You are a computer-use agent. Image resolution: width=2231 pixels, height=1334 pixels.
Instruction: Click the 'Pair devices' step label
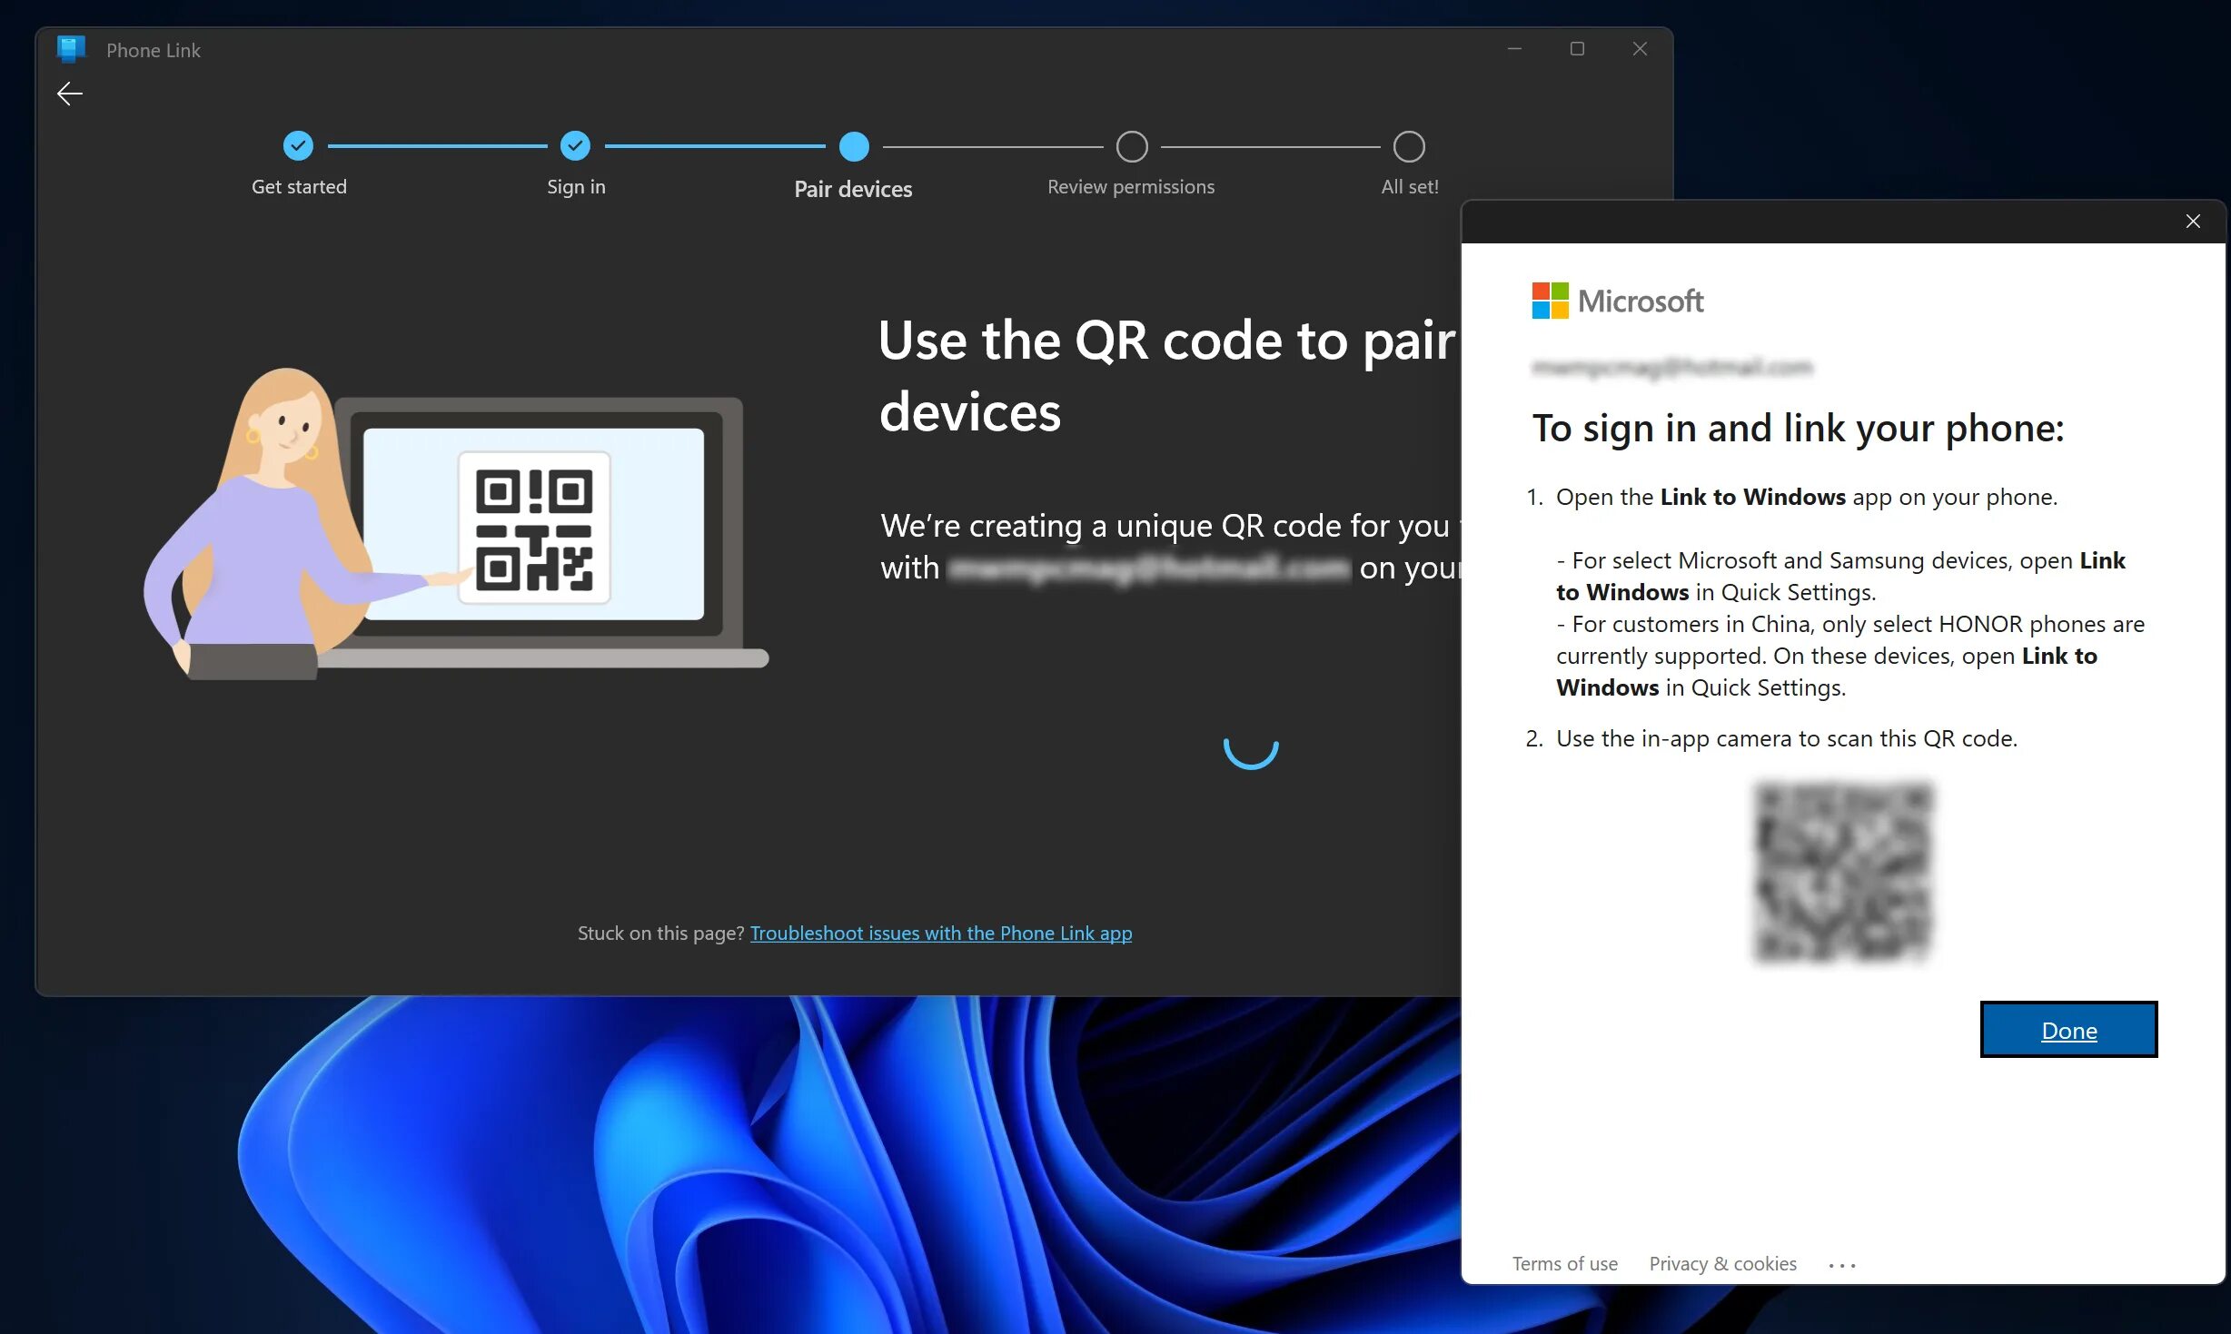tap(853, 189)
